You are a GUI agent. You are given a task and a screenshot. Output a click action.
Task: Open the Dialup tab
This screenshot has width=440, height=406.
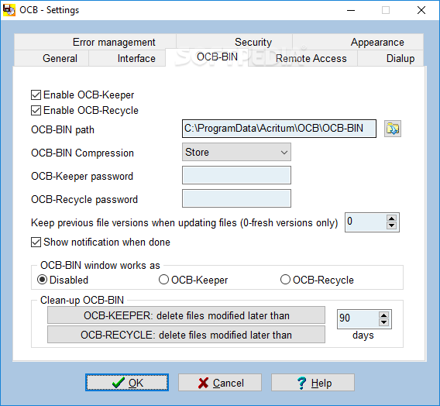[390, 58]
